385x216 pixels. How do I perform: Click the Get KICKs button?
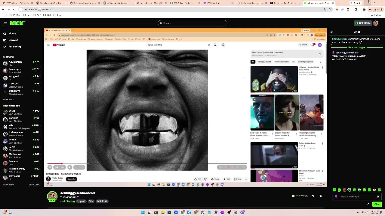(362, 23)
